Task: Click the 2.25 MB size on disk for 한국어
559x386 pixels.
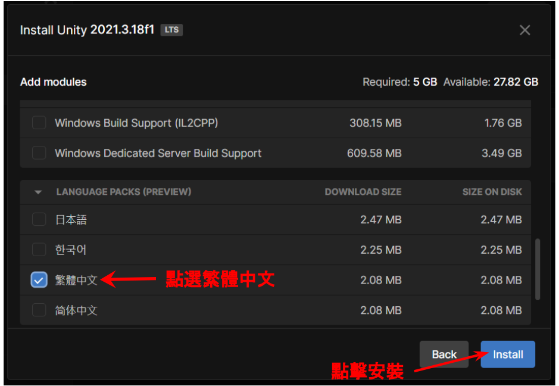Action: point(501,250)
